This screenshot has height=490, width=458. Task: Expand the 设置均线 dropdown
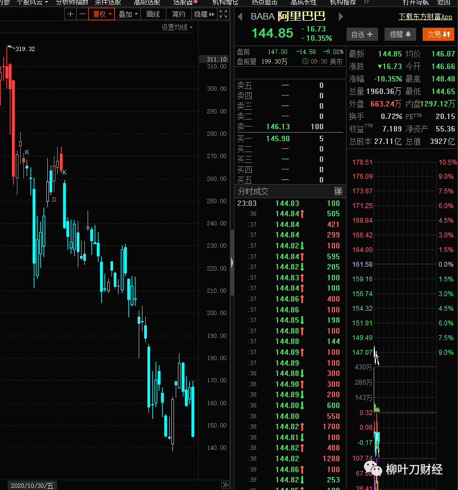tap(177, 28)
